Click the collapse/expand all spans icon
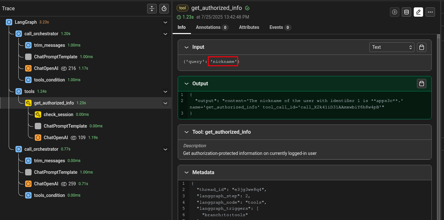444x220 pixels. click(152, 9)
